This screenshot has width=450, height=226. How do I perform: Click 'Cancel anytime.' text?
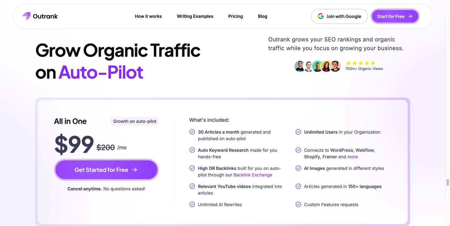(85, 189)
